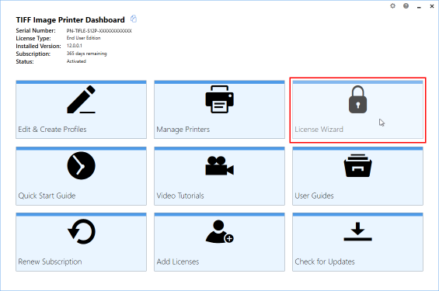The width and height of the screenshot is (439, 291).
Task: Click the 365 days remaining text
Action: [86, 54]
